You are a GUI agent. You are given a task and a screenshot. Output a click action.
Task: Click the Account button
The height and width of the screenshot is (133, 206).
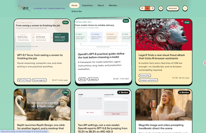point(173,8)
